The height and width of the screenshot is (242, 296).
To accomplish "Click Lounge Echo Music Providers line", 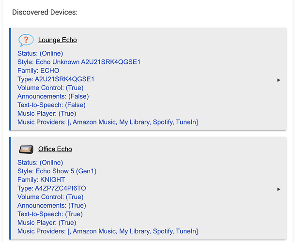I will tap(108, 122).
